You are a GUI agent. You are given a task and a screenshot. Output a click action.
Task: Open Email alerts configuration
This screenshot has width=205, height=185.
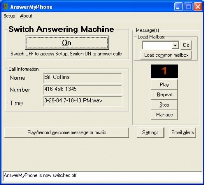[182, 133]
